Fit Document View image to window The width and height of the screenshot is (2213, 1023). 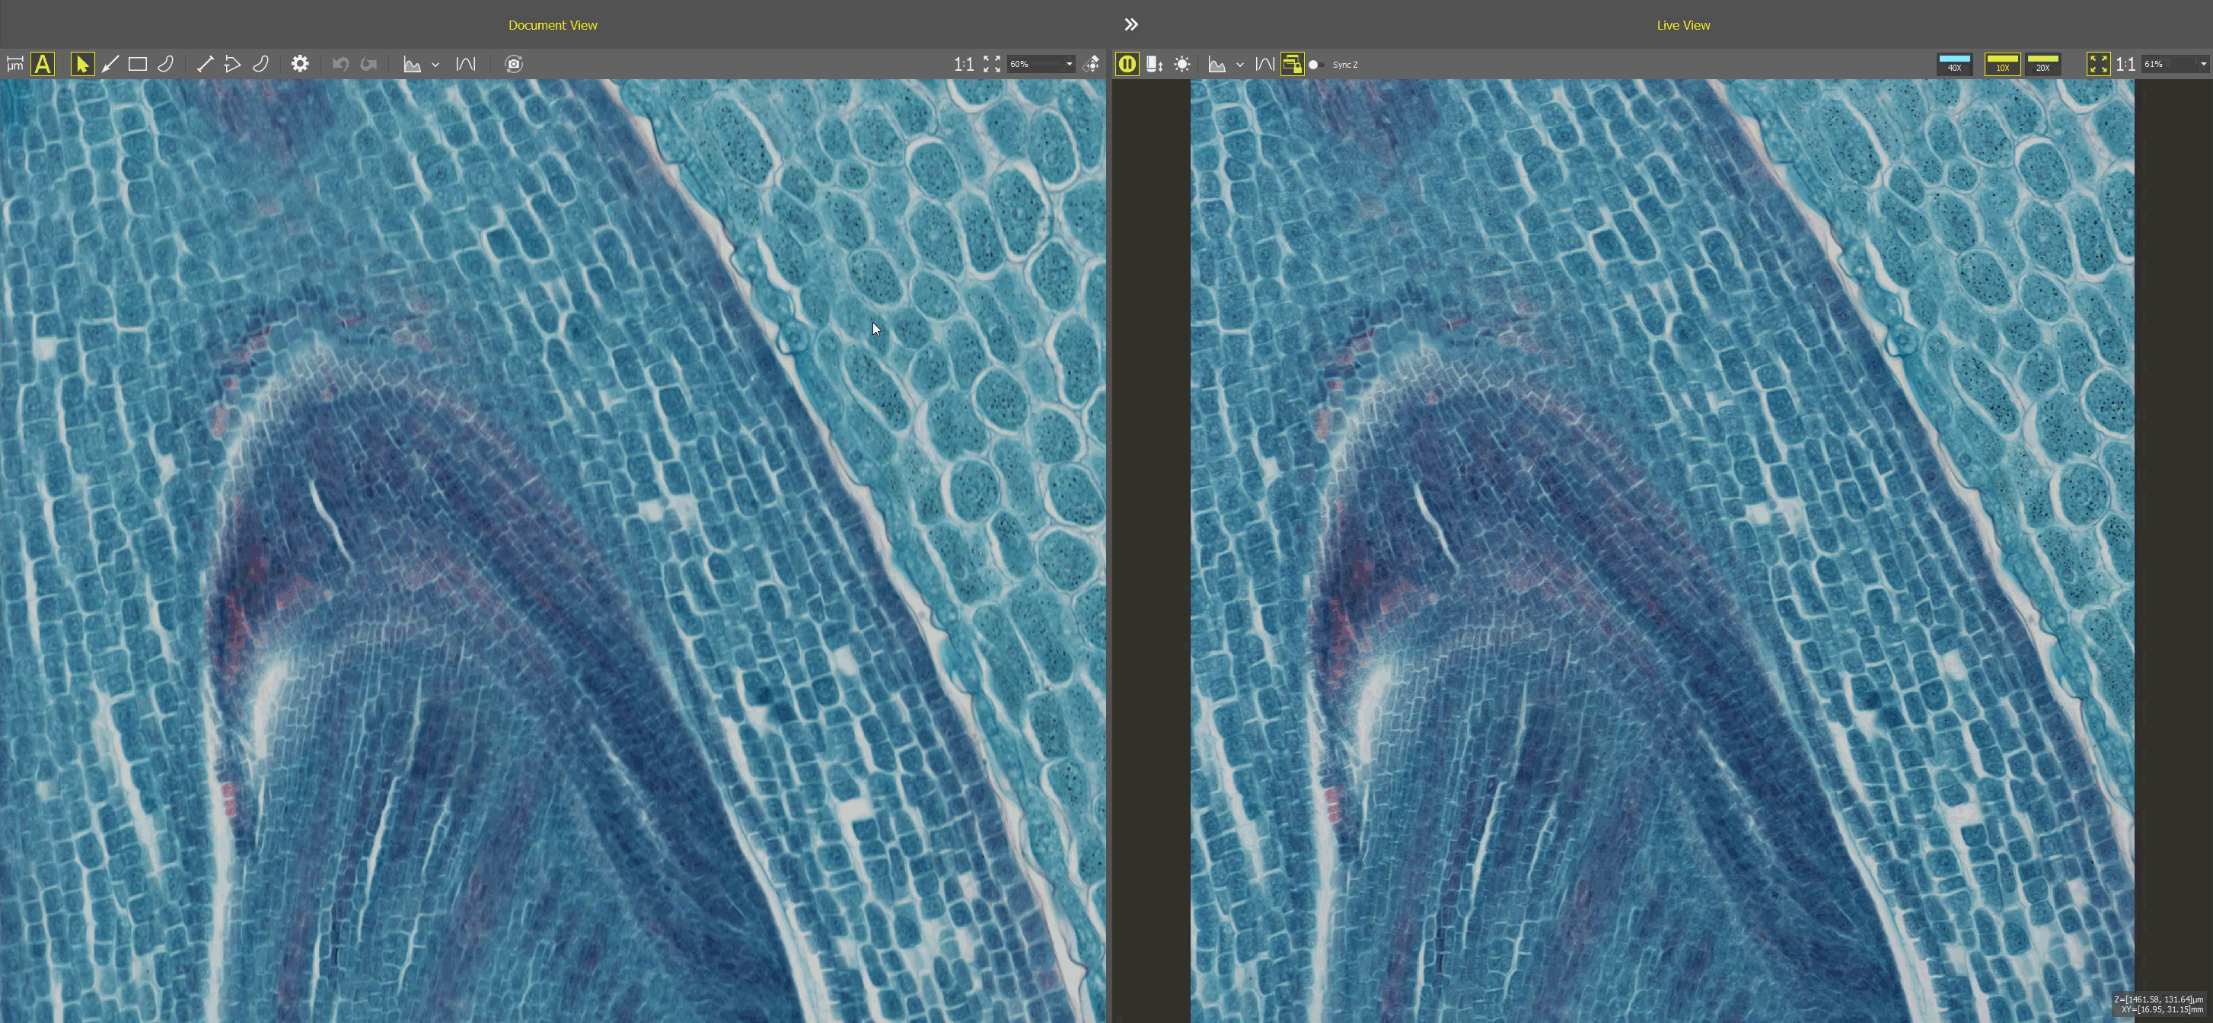click(x=992, y=65)
